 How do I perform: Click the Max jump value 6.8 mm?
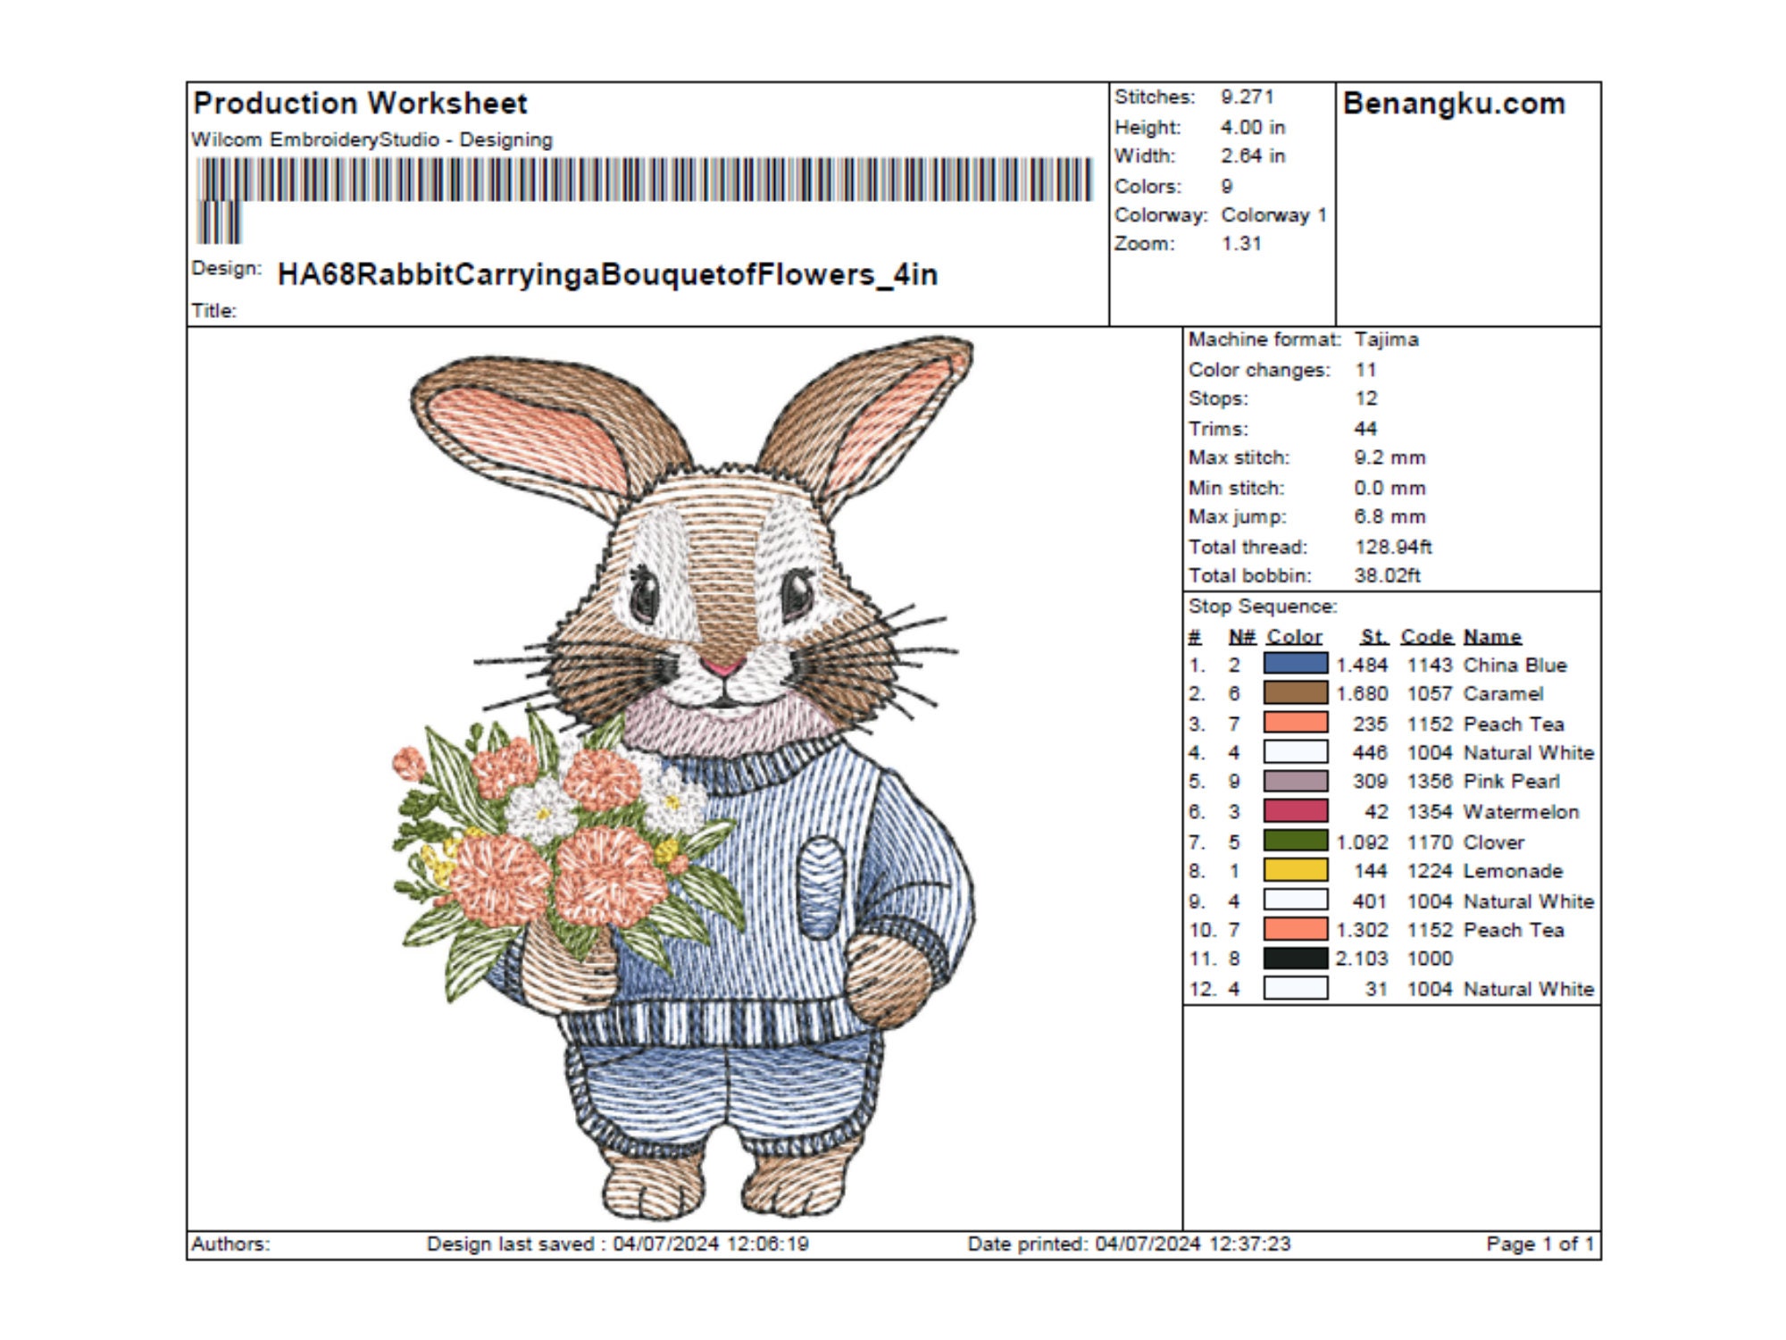pos(1390,516)
